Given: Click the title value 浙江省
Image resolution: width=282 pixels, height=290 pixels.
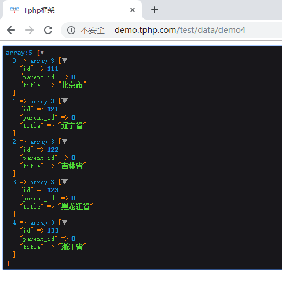Looking at the screenshot, I should click(72, 247).
